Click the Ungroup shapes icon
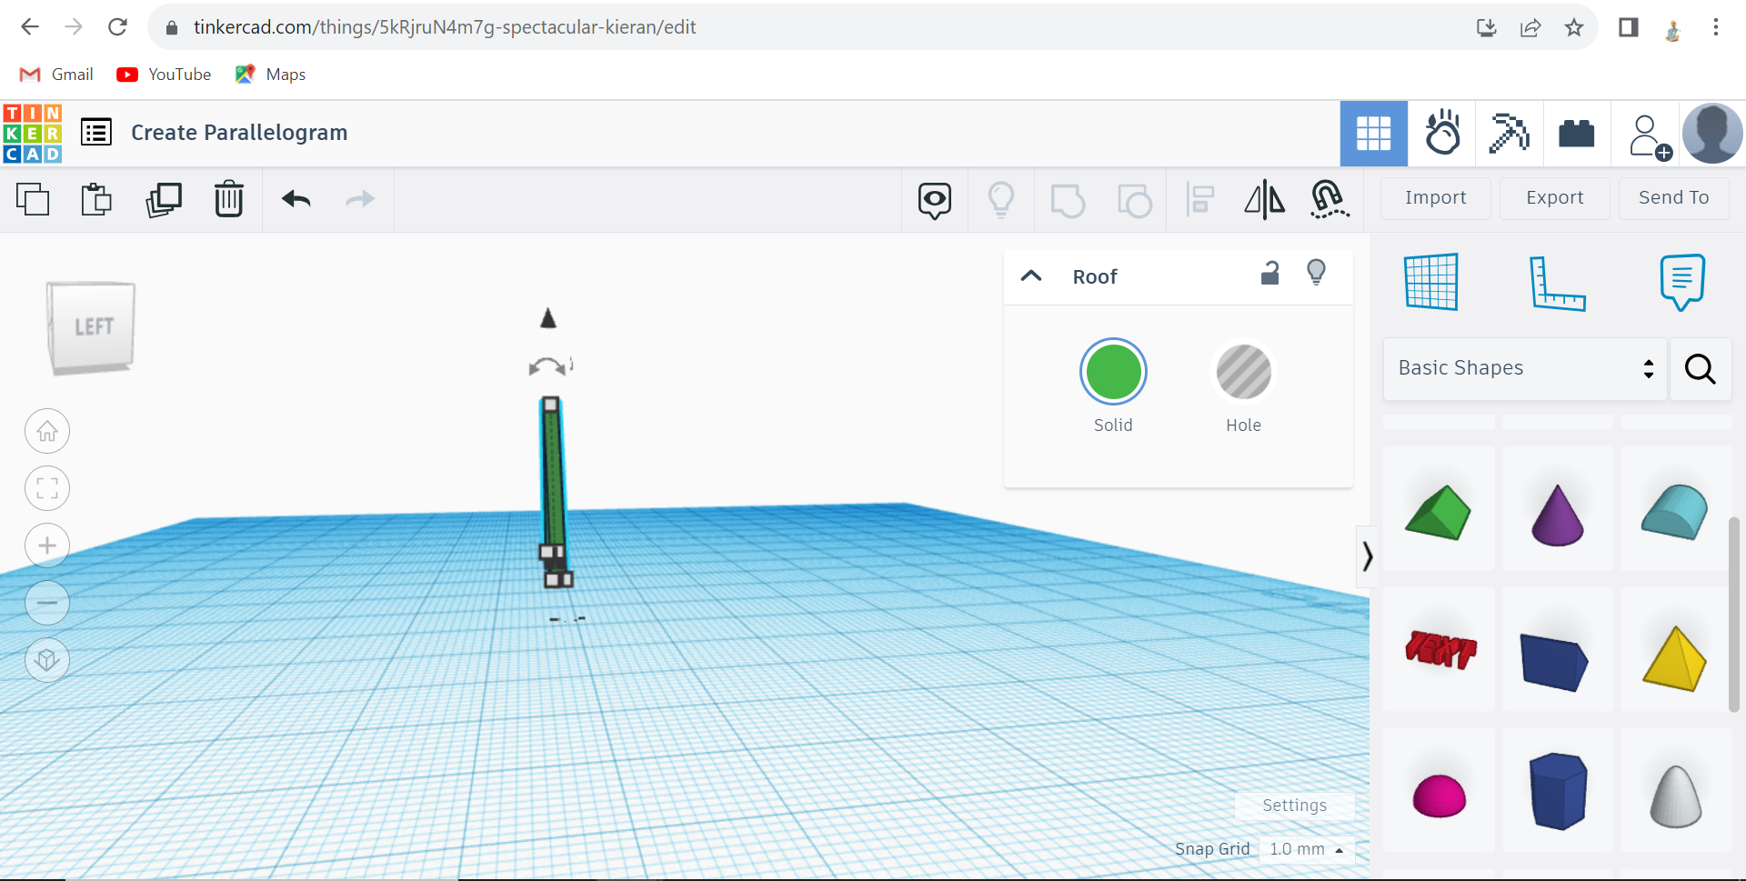 pos(1134,200)
